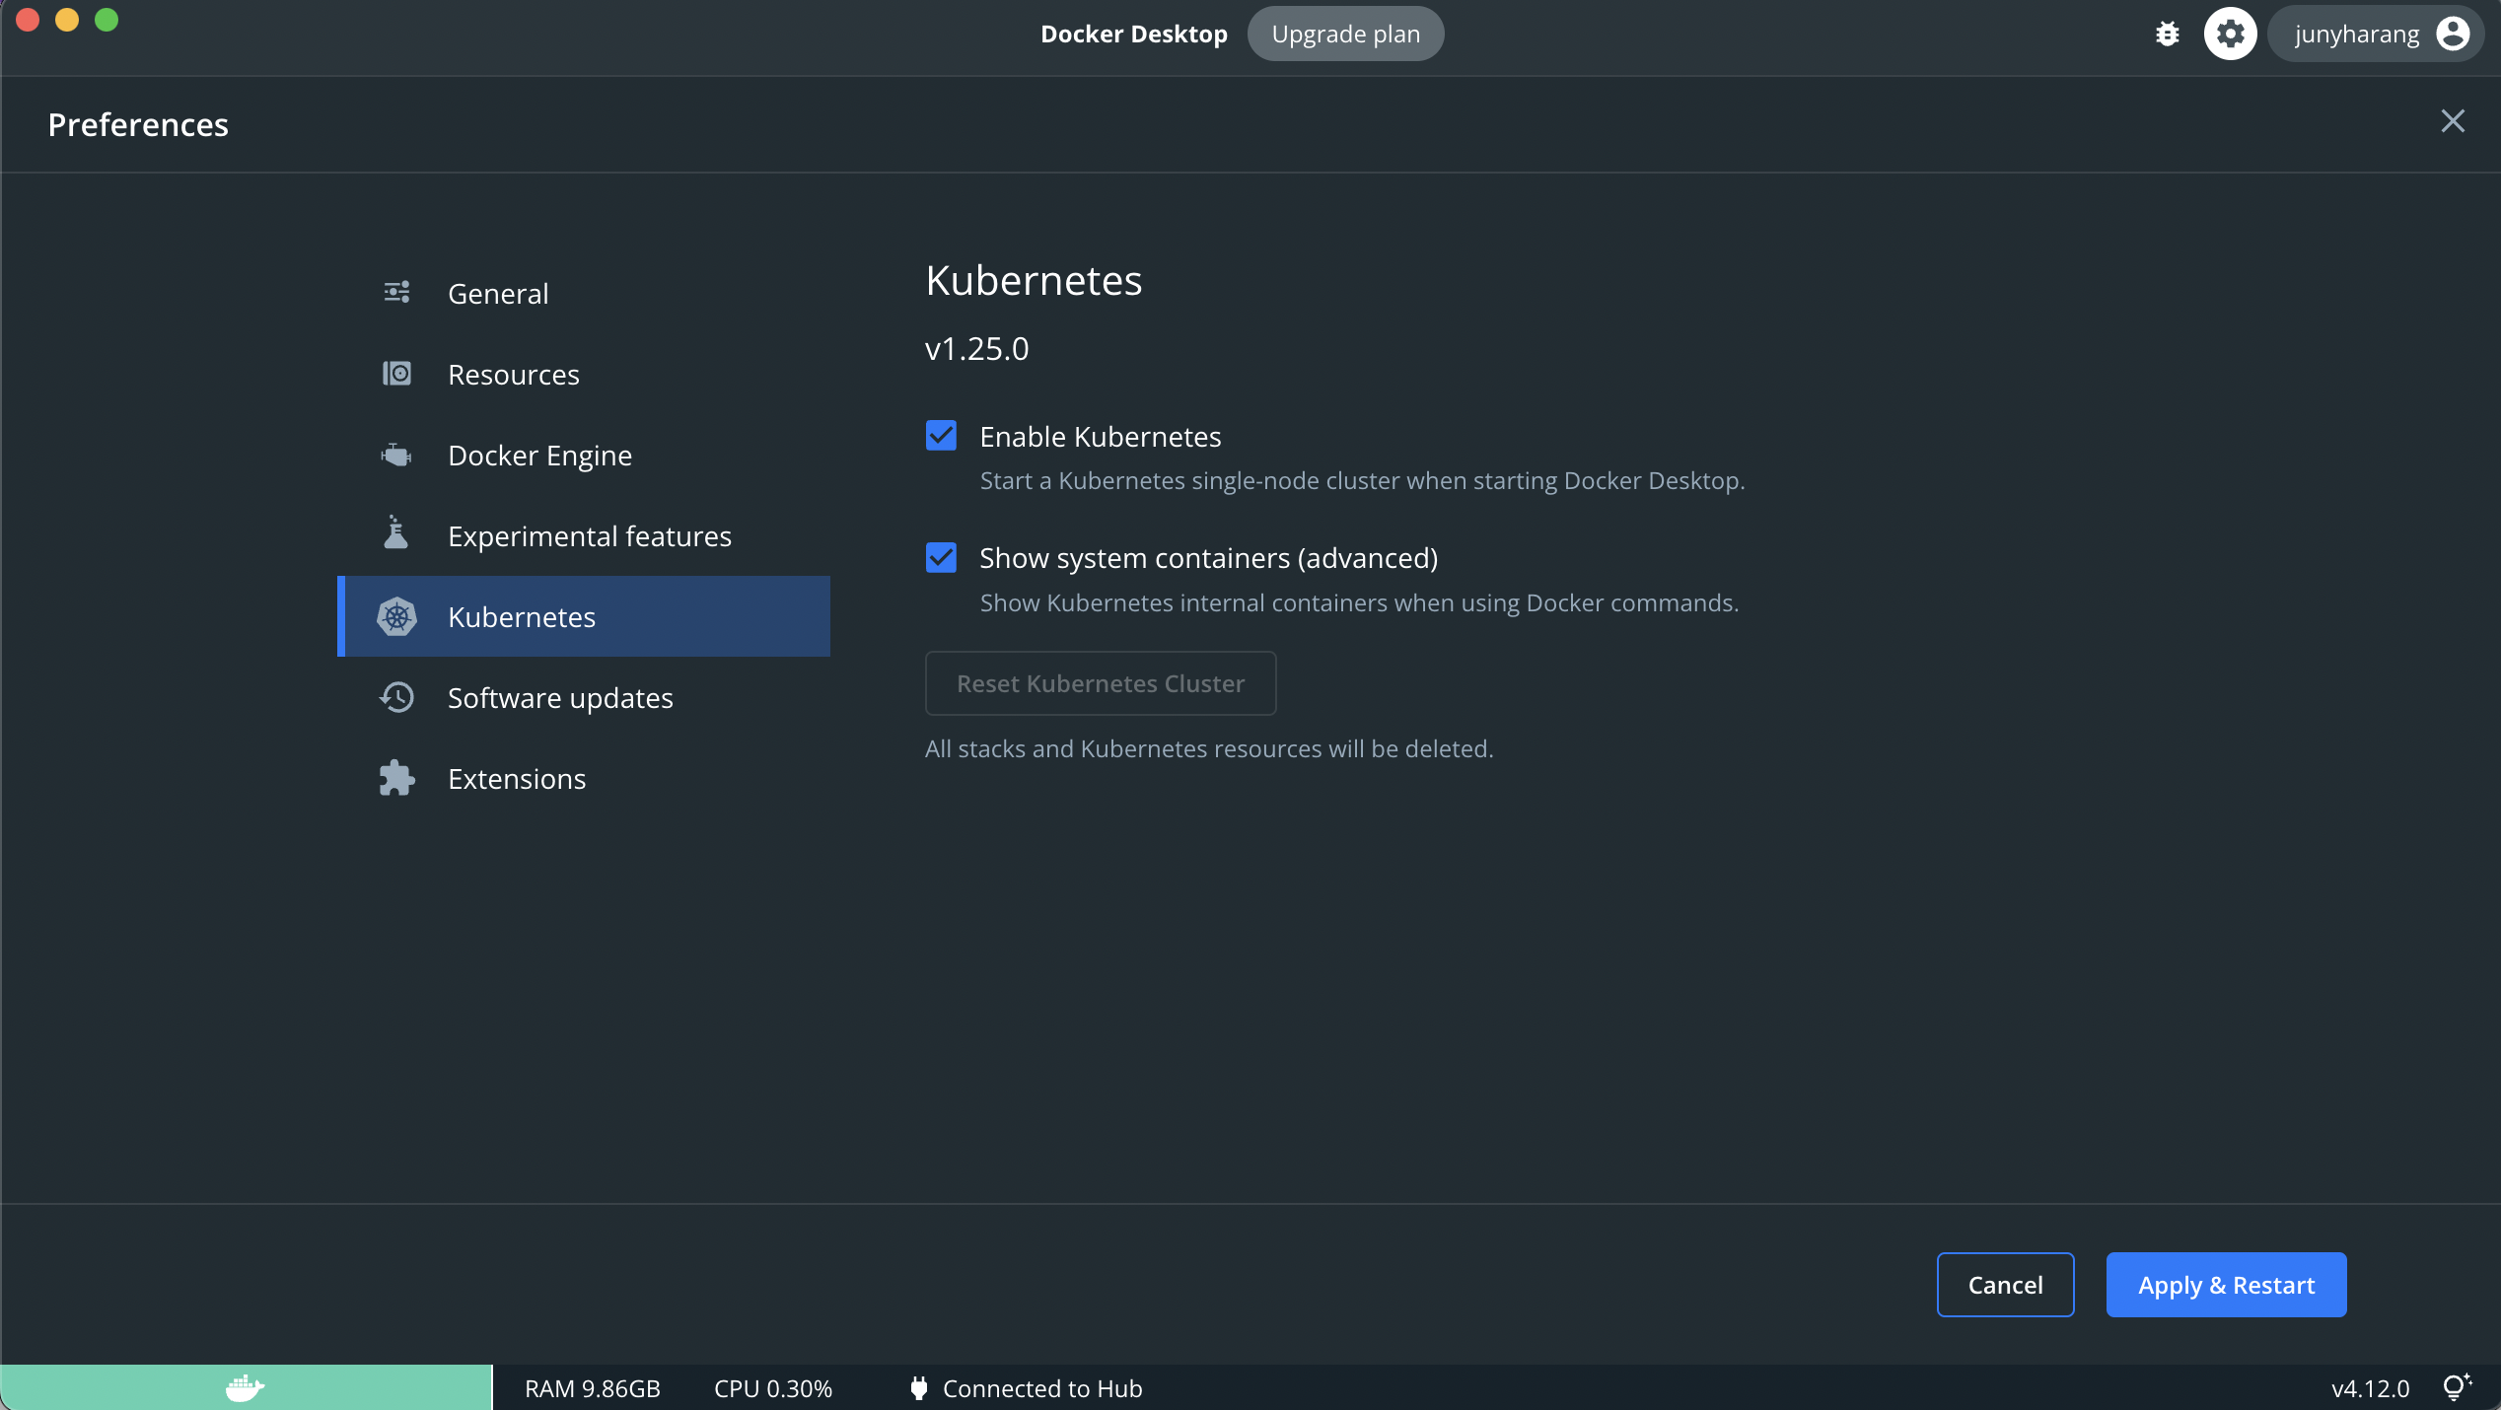Click the bug troubleshoot icon
This screenshot has height=1410, width=2501.
tap(2167, 35)
